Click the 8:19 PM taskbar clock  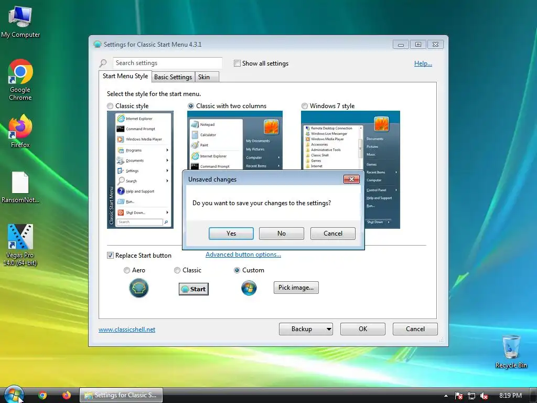[510, 396]
